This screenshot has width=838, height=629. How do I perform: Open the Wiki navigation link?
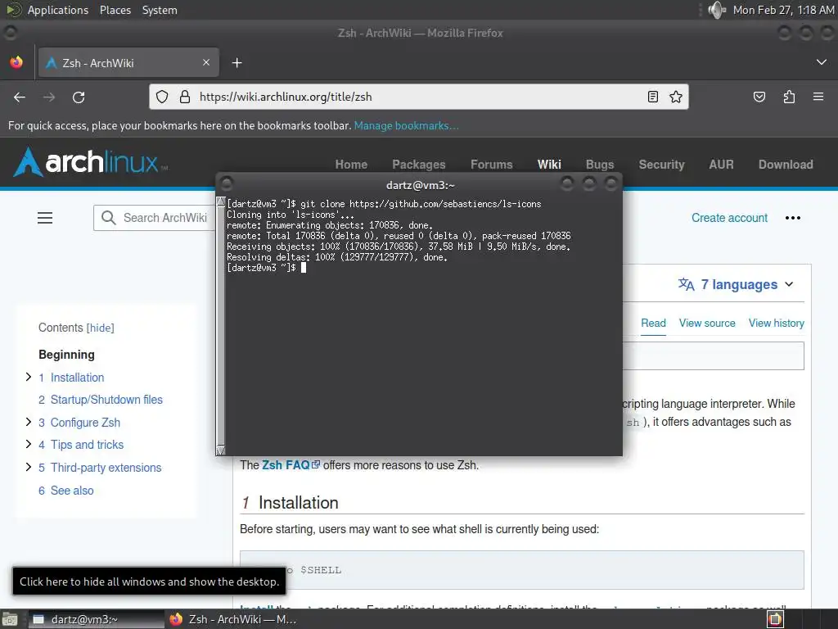549,164
